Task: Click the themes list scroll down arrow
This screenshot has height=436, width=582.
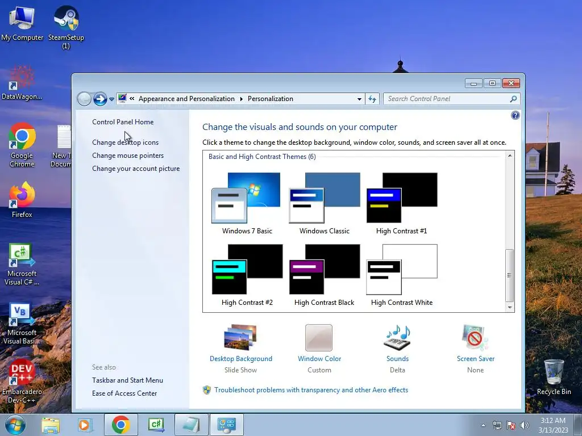Action: tap(510, 307)
